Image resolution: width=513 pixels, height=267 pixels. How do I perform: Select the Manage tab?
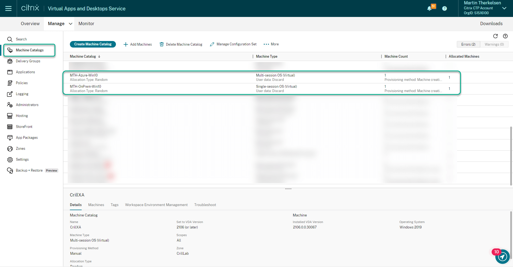coord(56,24)
